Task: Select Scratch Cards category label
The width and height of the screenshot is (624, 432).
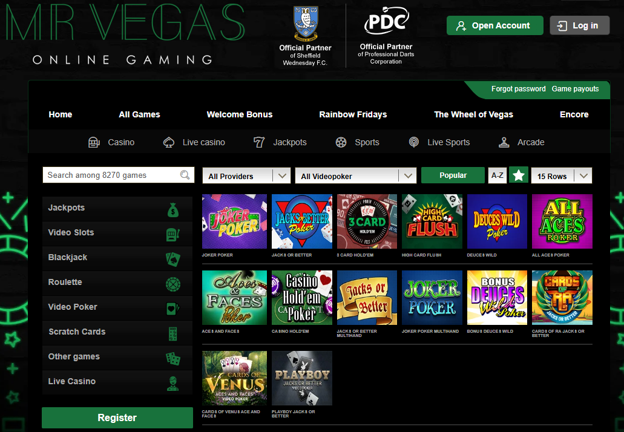Action: (x=77, y=332)
